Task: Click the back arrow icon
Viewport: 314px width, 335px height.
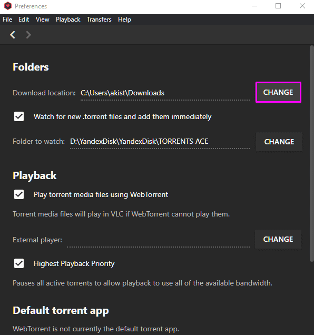Action: (x=13, y=35)
